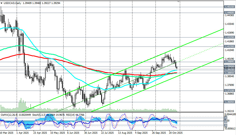Click the 1.39458 price level label
The image size is (236, 135).
click(229, 66)
